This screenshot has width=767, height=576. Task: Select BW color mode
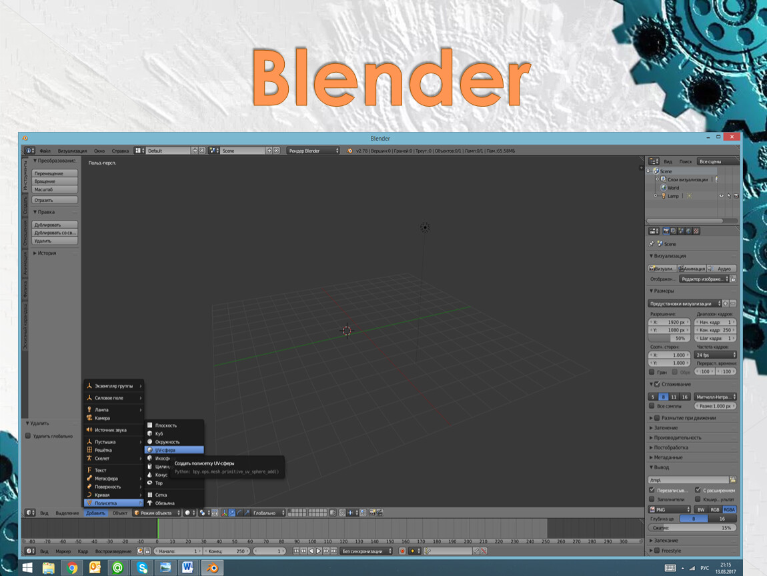pyautogui.click(x=701, y=509)
